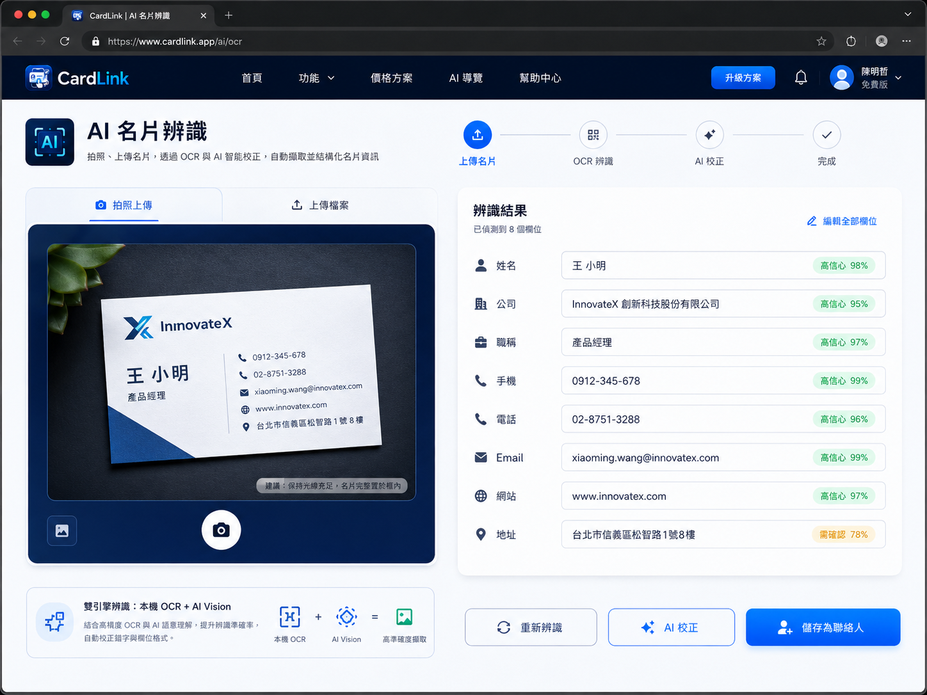Edit the 網站 field www.innovatex.com
Image resolution: width=927 pixels, height=695 pixels.
[x=723, y=496]
